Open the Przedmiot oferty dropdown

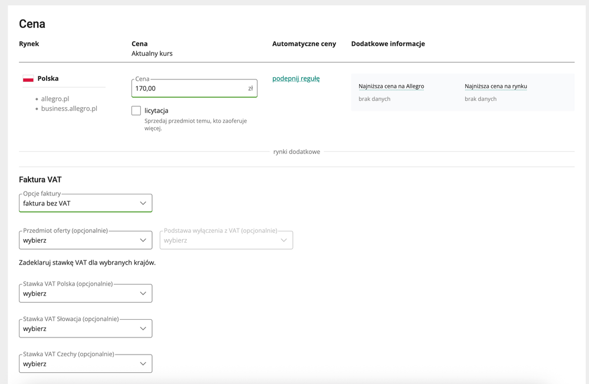pos(85,240)
